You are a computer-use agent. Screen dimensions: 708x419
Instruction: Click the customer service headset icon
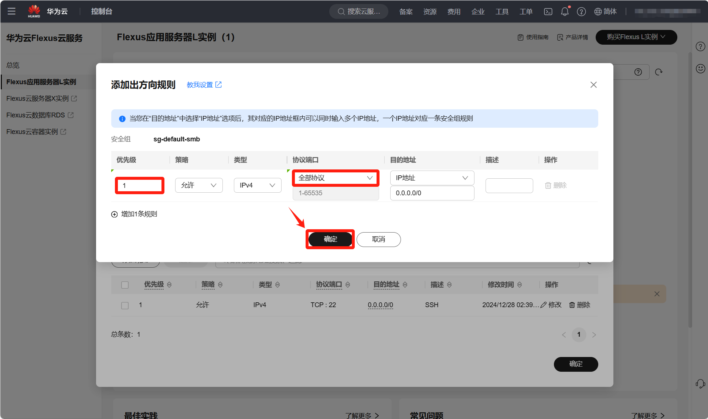point(700,384)
